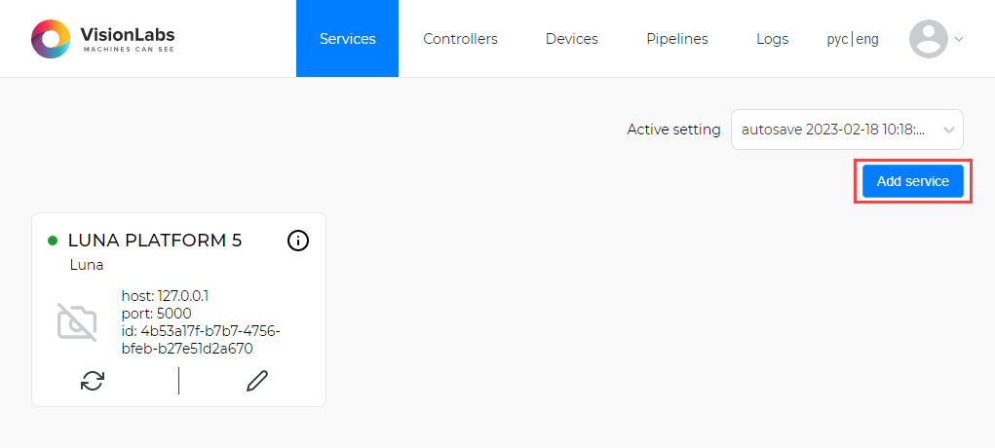Click the VisionLabs logo
The image size is (995, 448).
pyautogui.click(x=103, y=39)
